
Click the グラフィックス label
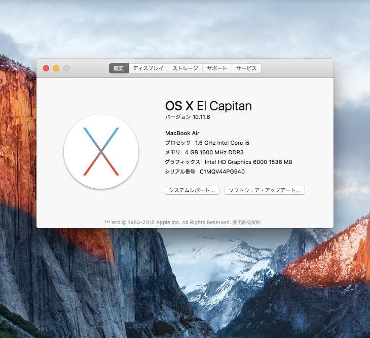tap(182, 162)
